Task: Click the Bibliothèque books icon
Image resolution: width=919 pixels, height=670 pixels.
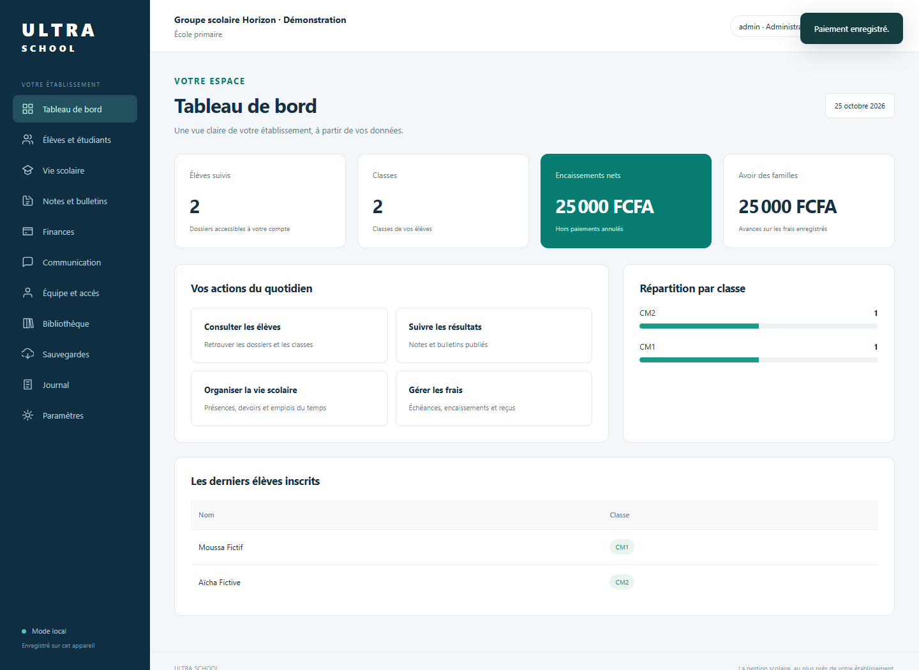Action: pyautogui.click(x=27, y=324)
